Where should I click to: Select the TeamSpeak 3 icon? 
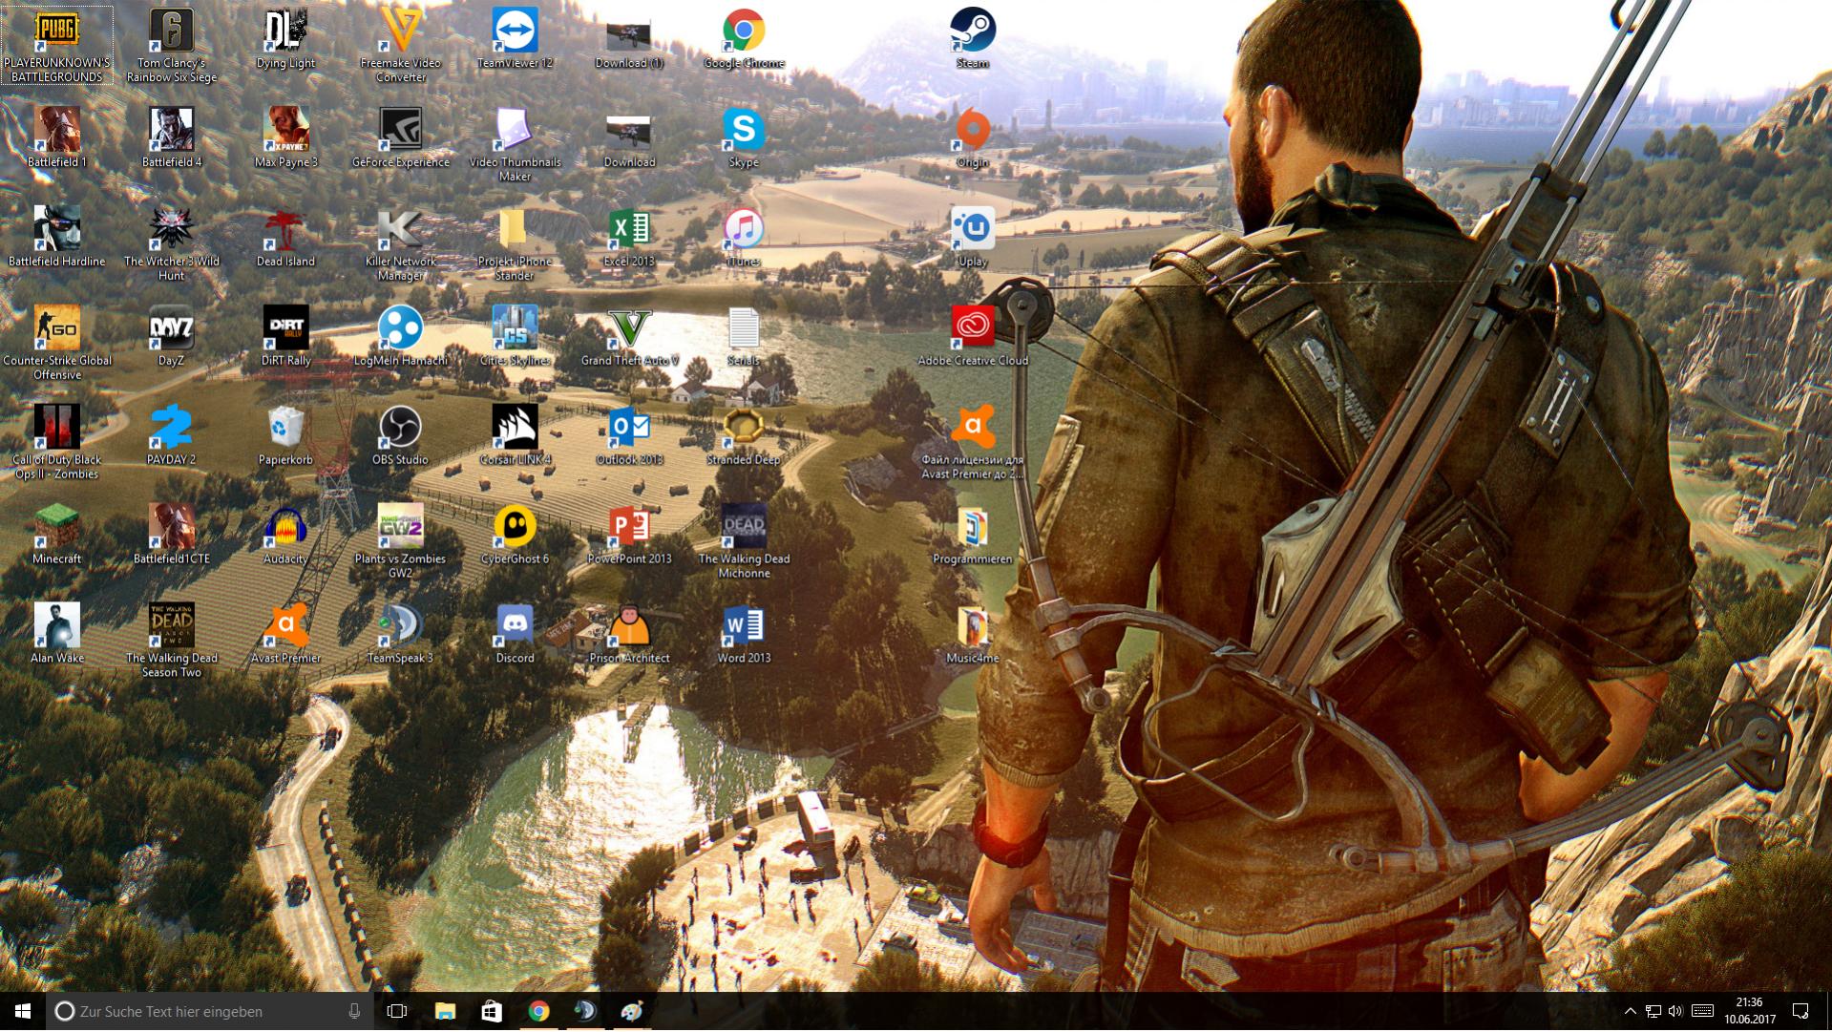point(400,634)
